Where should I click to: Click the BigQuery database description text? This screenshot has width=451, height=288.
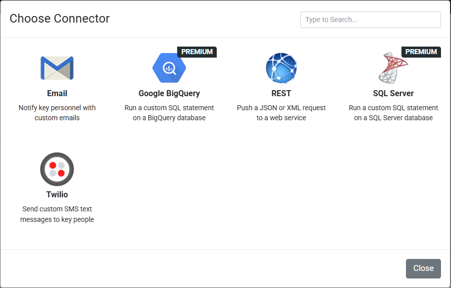point(169,113)
